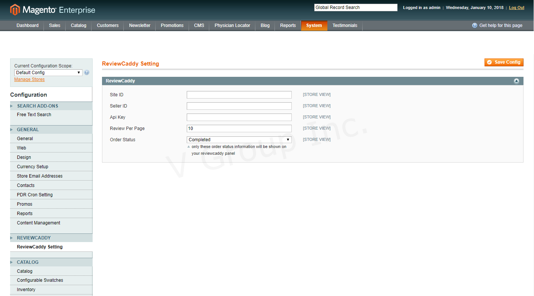Click the Save Config button
Screen dimensions: 534x296
coord(504,62)
